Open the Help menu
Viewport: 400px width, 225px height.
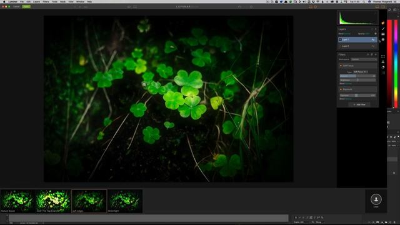pyautogui.click(x=89, y=1)
